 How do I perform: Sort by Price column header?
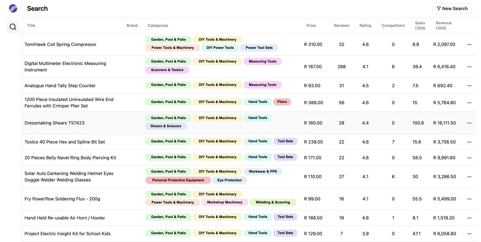311,26
